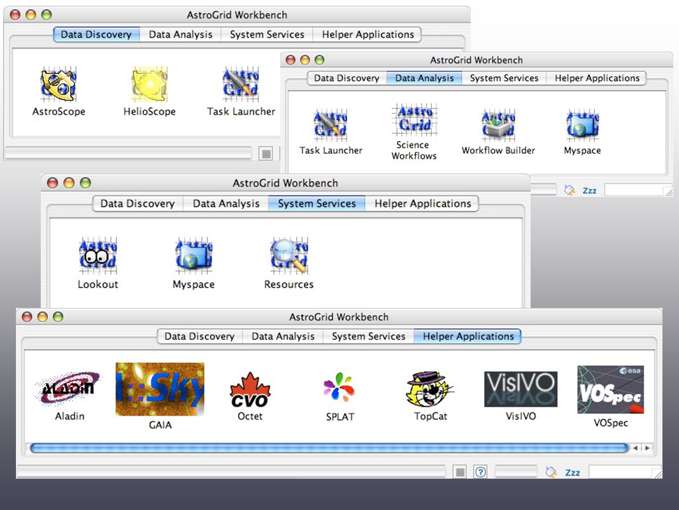Click Zzz sleep indicator in Data Analysis window
679x510 pixels.
[x=589, y=191]
